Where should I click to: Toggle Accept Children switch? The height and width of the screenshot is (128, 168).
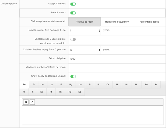pyautogui.click(x=73, y=4)
